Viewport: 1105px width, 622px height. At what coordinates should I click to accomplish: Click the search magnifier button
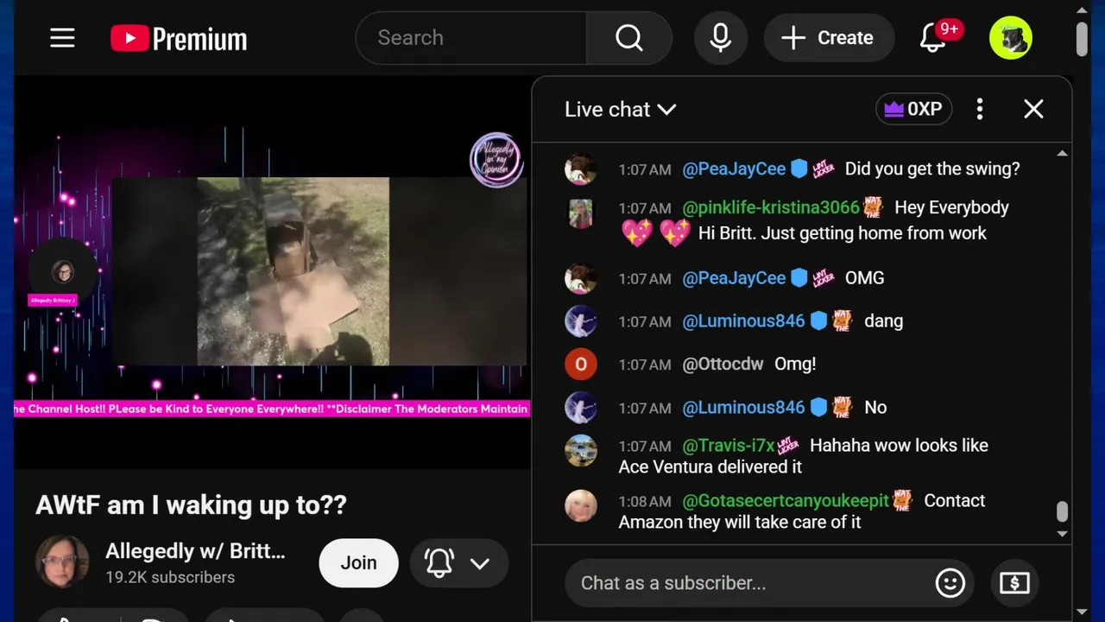coord(628,38)
